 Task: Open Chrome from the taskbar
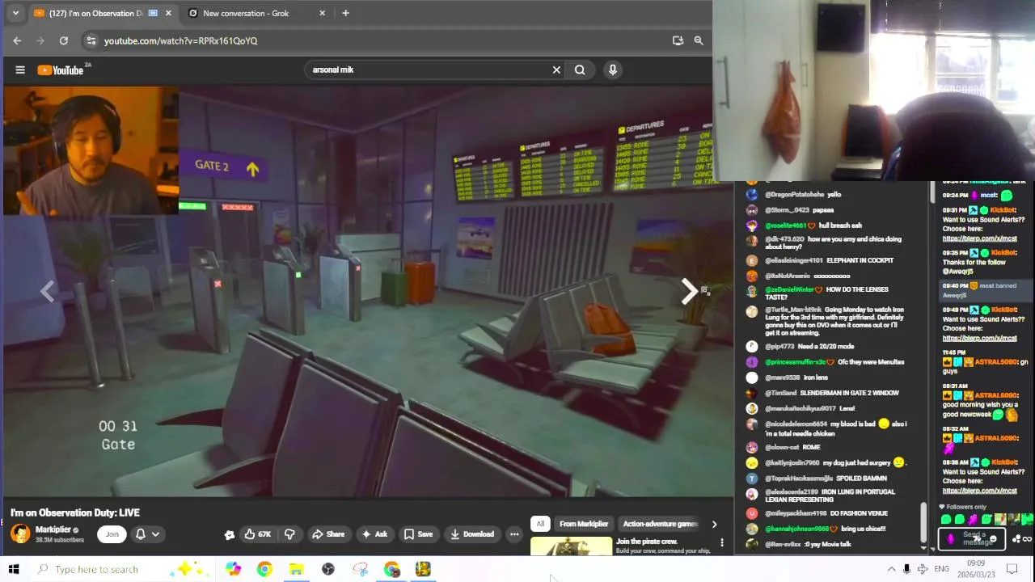click(x=264, y=569)
